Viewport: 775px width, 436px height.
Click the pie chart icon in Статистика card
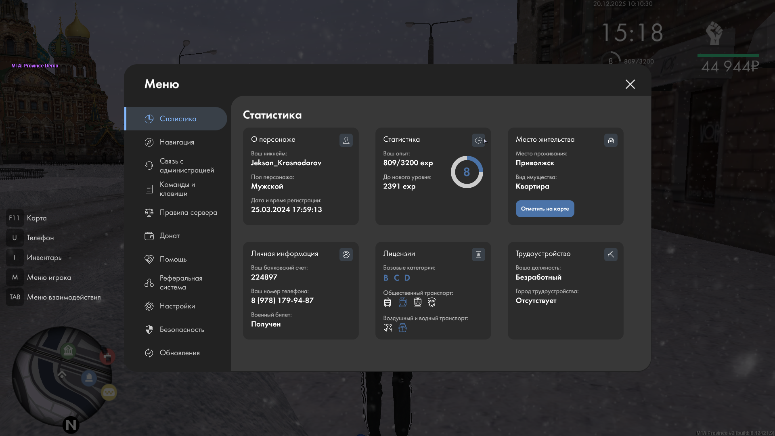coord(478,140)
